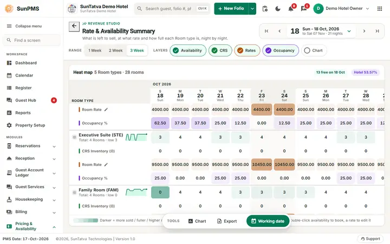Toggle the Rates layer
The width and height of the screenshot is (390, 244).
click(247, 50)
